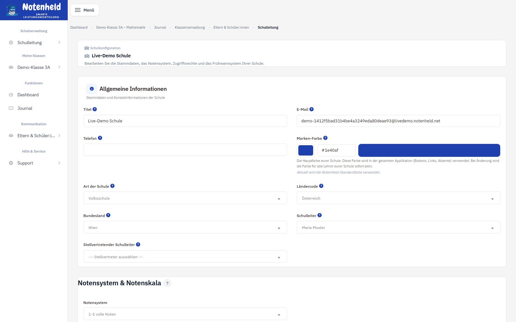516x322 pixels.
Task: Click the help icon next to Marken-Farbe
Action: (x=325, y=138)
